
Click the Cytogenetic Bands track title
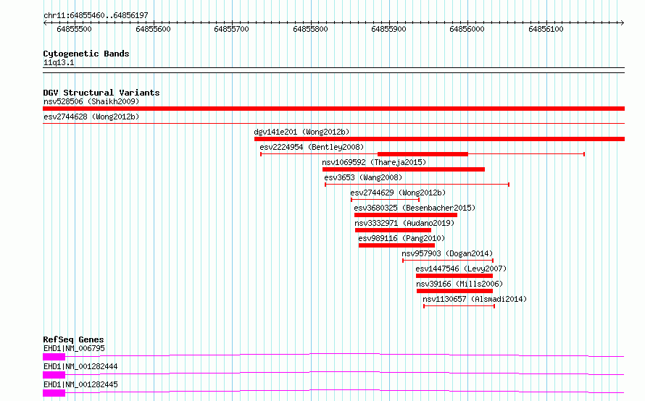click(86, 54)
